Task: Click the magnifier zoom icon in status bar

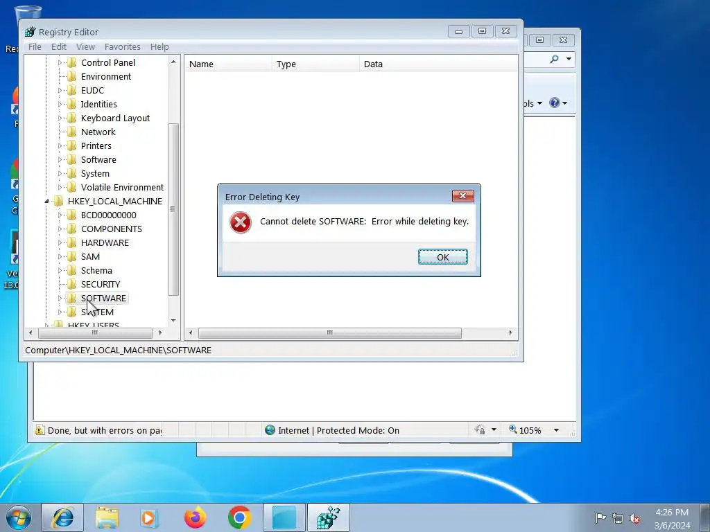Action: click(513, 429)
